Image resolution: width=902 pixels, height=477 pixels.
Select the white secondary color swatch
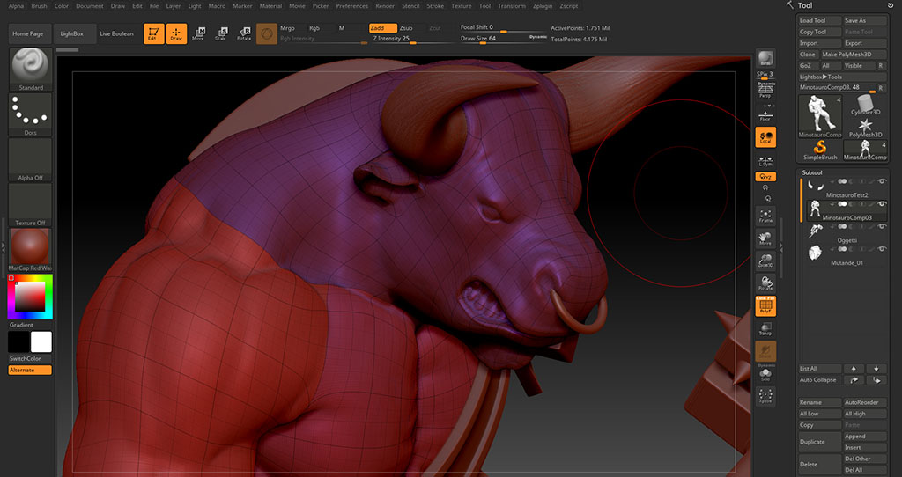41,342
